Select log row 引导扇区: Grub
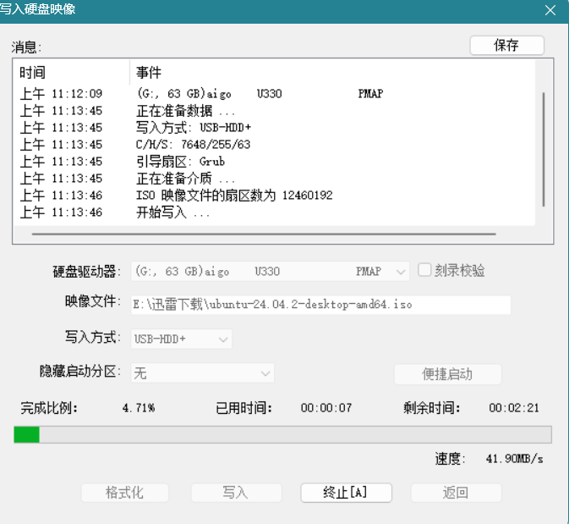 click(x=274, y=162)
